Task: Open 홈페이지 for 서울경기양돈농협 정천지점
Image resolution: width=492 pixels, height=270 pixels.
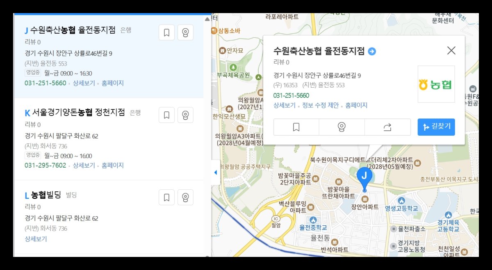Action: click(113, 166)
